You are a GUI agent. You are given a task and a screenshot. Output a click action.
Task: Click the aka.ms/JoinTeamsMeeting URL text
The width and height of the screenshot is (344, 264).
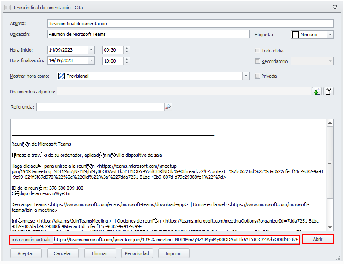click(x=74, y=221)
